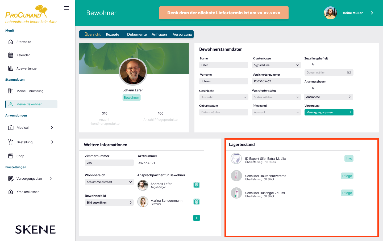Click the hamburger menu icon

pos(67,8)
